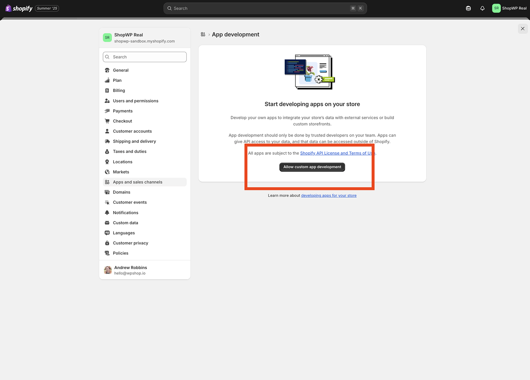Go to Locations settings

145,162
